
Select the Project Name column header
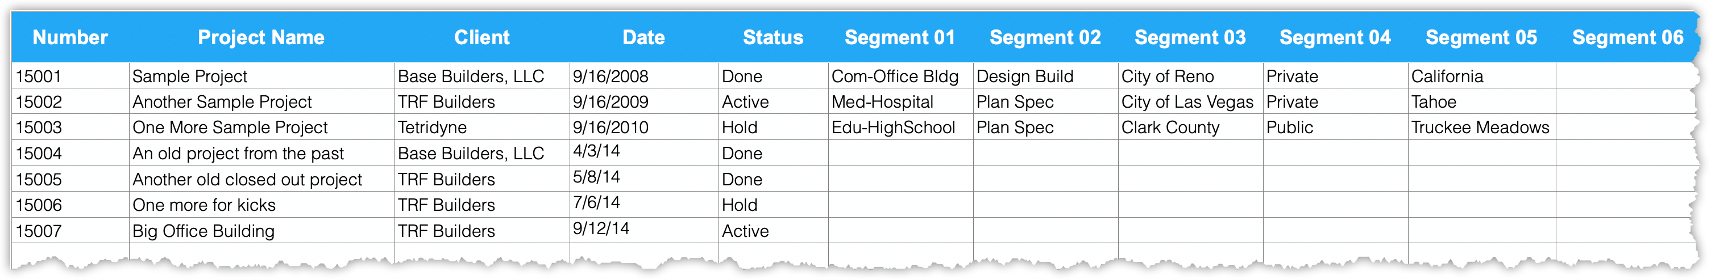tap(261, 37)
